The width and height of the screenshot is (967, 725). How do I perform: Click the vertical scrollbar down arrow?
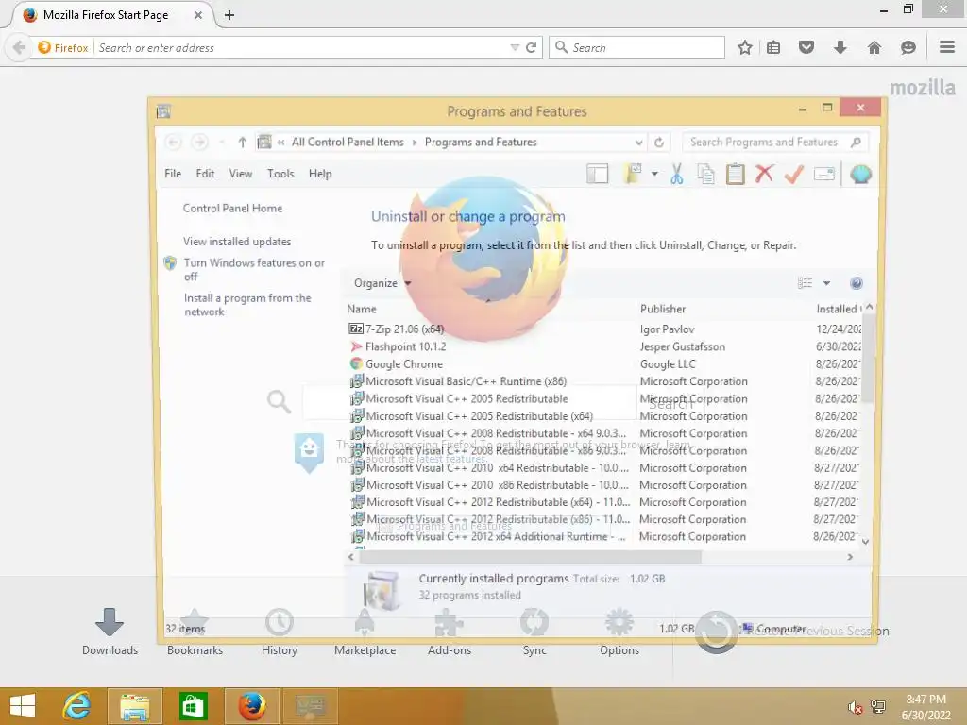pyautogui.click(x=866, y=542)
